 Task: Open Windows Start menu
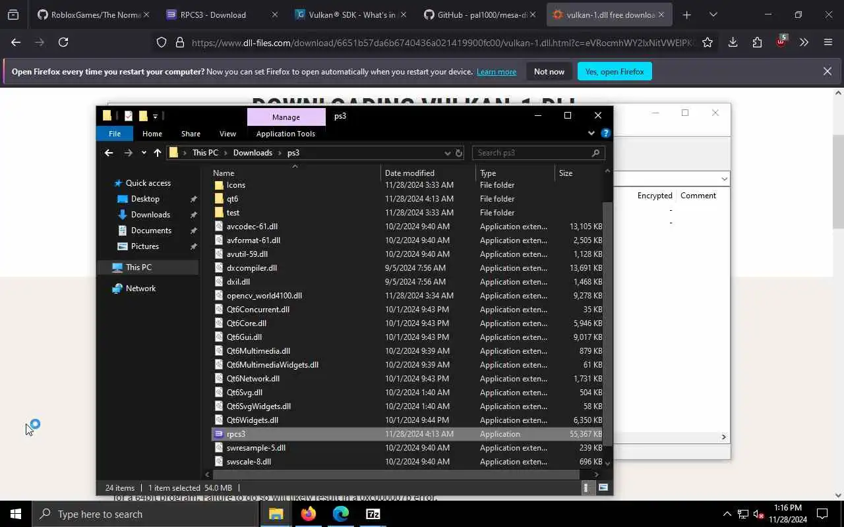16,514
